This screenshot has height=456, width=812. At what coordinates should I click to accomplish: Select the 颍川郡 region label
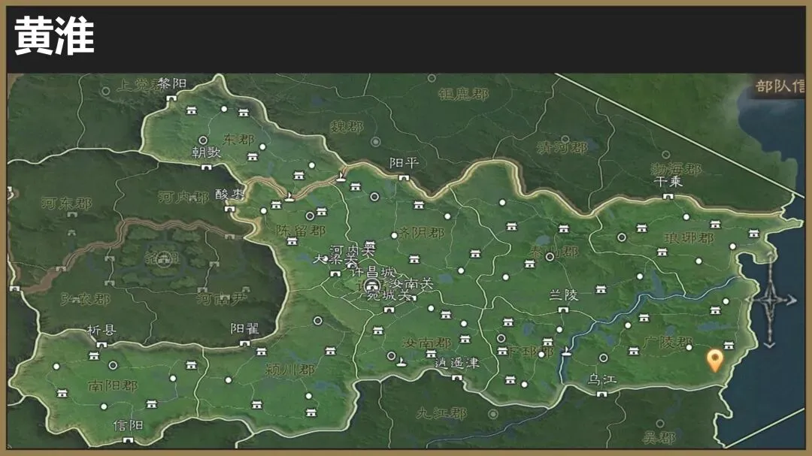[289, 370]
